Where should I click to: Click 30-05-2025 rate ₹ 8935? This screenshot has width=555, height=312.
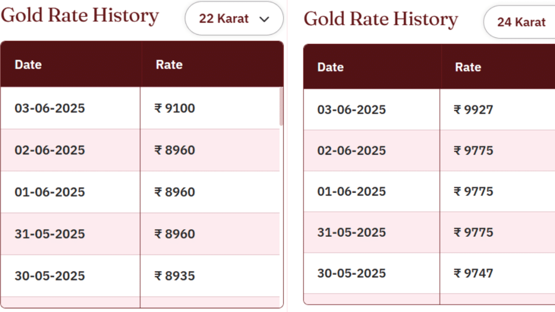(175, 276)
